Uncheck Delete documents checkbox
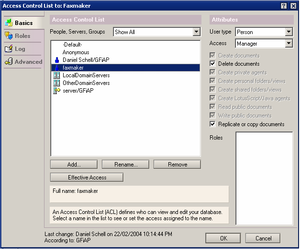Viewport: 300px width, 249px height. coord(213,64)
